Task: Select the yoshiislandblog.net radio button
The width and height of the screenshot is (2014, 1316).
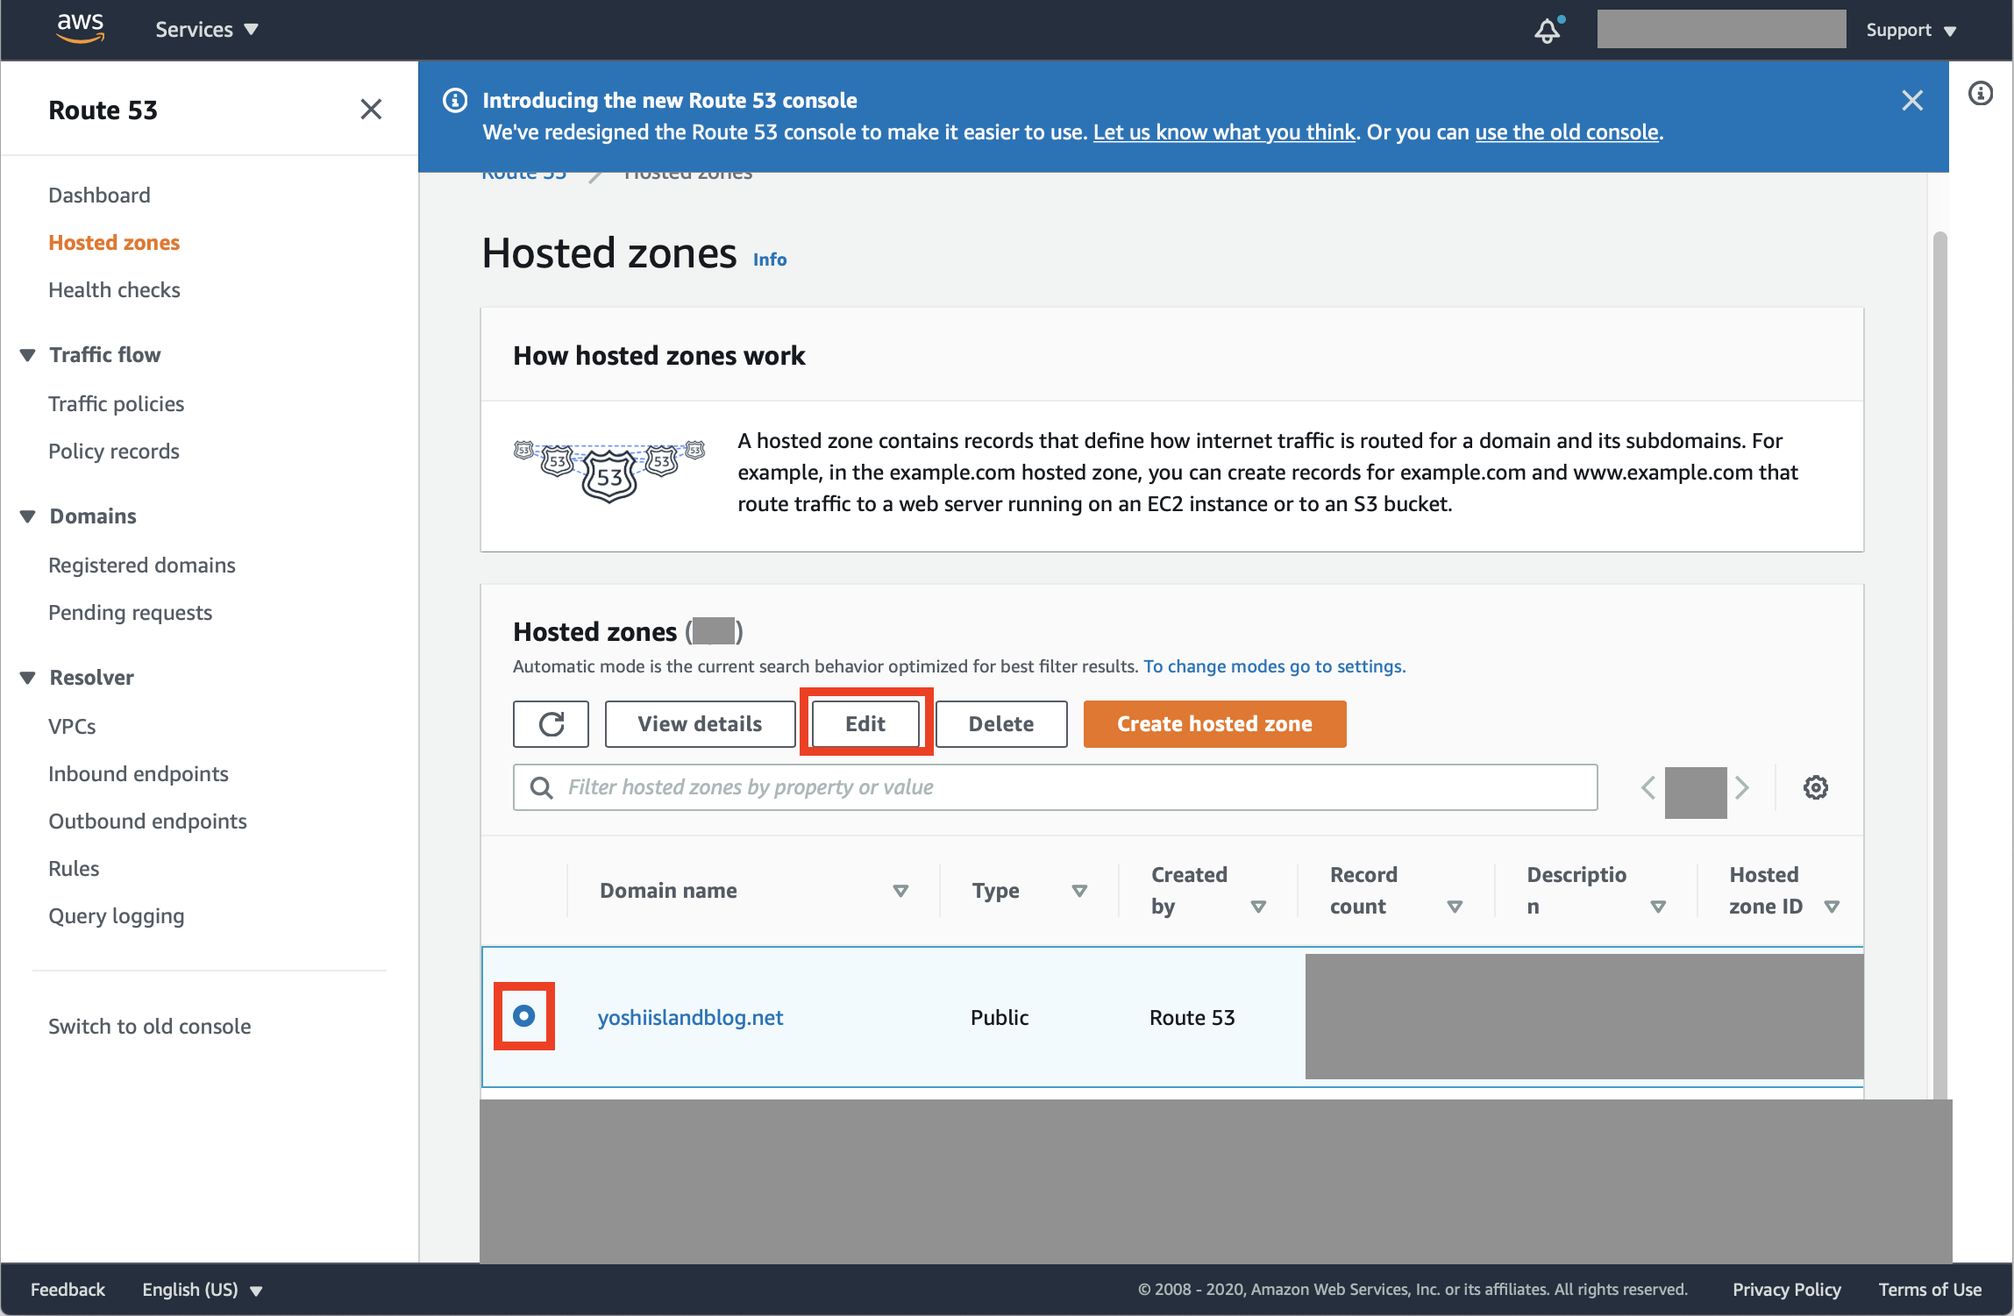Action: pos(524,1016)
